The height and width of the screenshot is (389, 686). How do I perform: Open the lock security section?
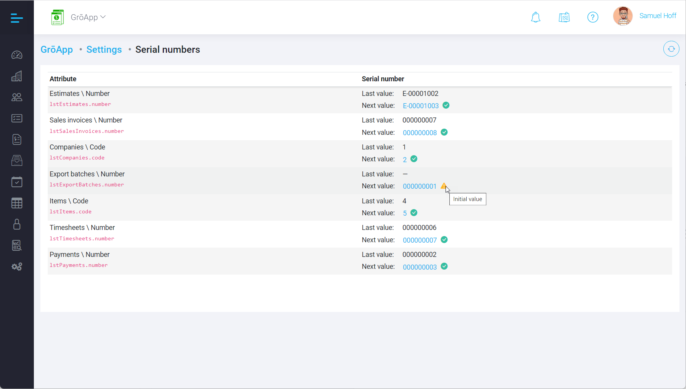click(x=17, y=224)
